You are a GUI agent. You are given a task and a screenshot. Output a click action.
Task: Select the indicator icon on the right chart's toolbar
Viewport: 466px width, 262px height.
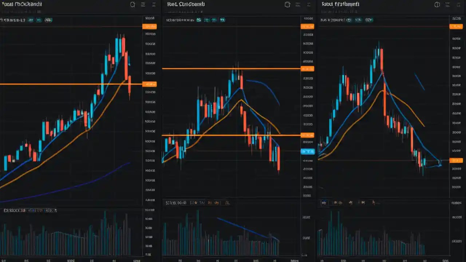pos(447,4)
